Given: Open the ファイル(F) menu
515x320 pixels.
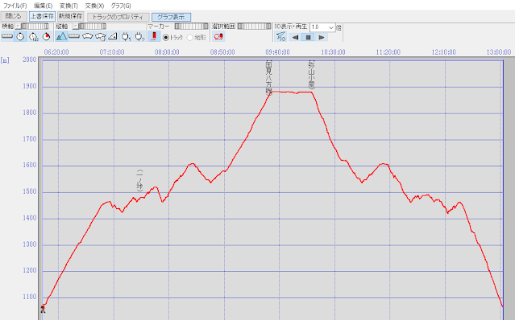Looking at the screenshot, I should (15, 6).
